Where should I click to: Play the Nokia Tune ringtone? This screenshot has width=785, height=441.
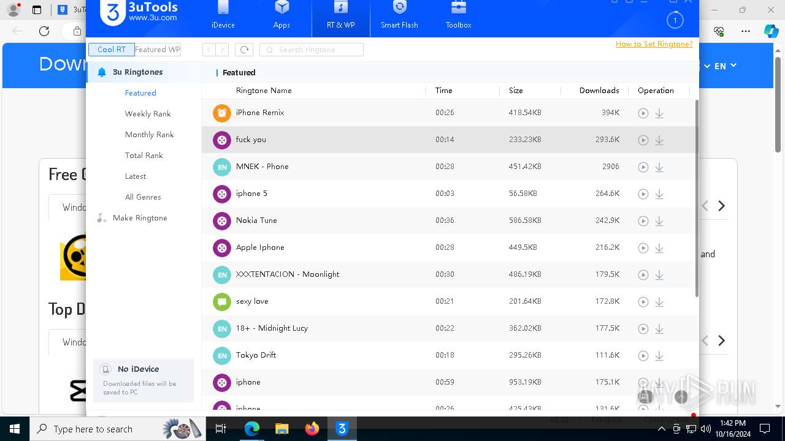pos(643,221)
